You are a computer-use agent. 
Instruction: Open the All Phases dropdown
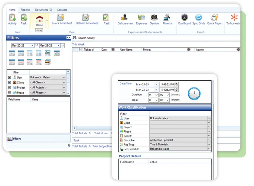[x=64, y=93]
